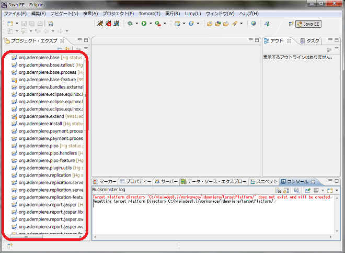The image size is (345, 253).
Task: Open the Limy(L) menu
Action: [193, 14]
